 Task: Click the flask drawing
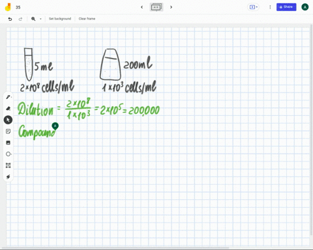click(x=110, y=64)
